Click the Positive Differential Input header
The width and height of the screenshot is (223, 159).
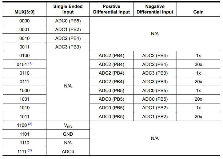pos(111,9)
